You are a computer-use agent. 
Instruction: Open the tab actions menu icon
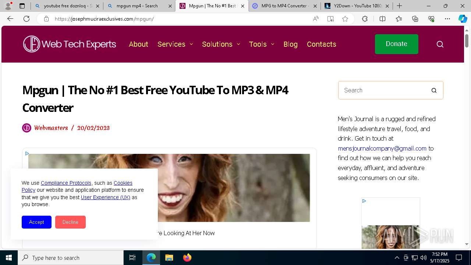click(22, 6)
